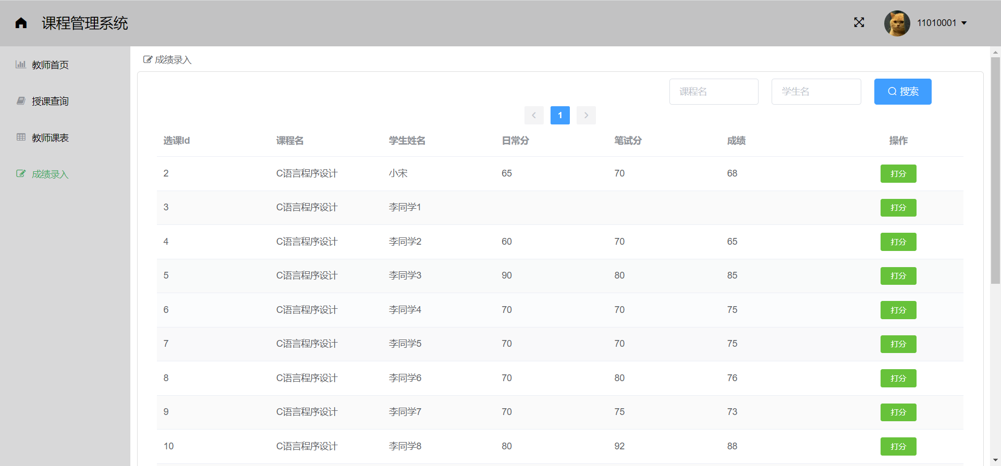
Task: Click the table icon beside 教师课表
Action: (21, 137)
